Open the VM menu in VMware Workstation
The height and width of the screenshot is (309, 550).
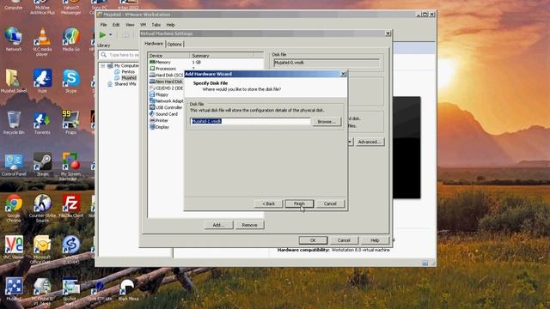[144, 25]
